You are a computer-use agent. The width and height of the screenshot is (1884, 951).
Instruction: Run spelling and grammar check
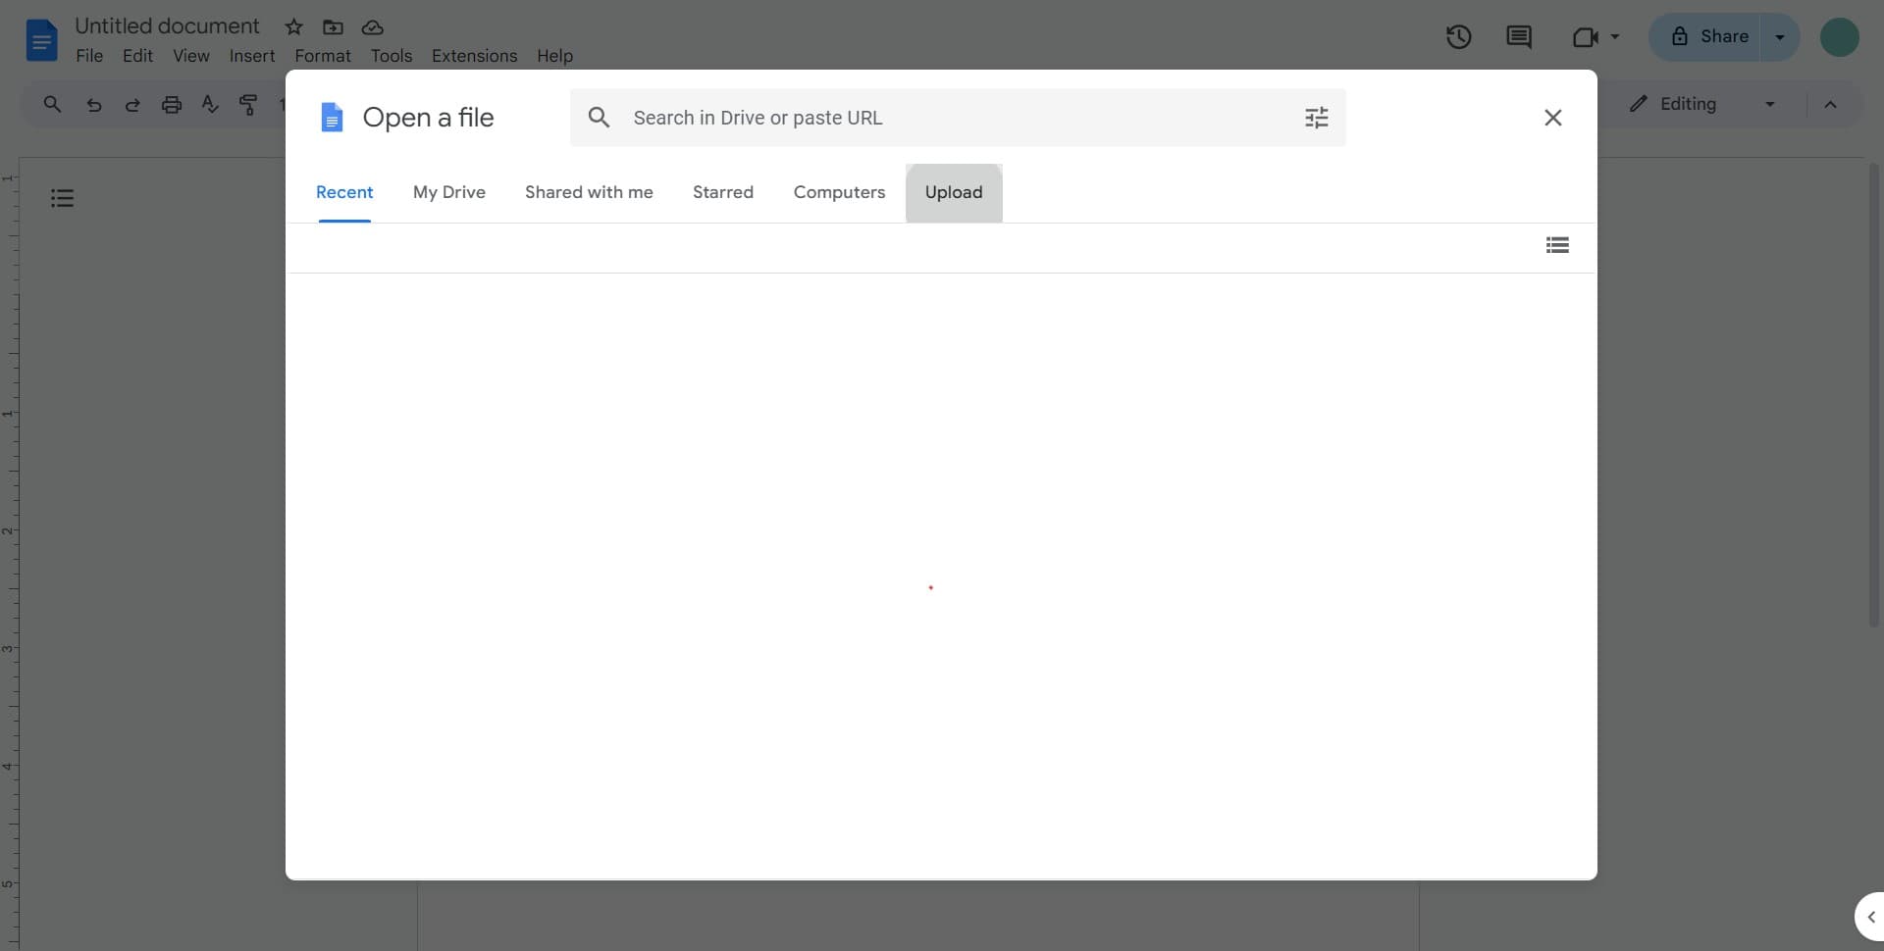coord(209,104)
